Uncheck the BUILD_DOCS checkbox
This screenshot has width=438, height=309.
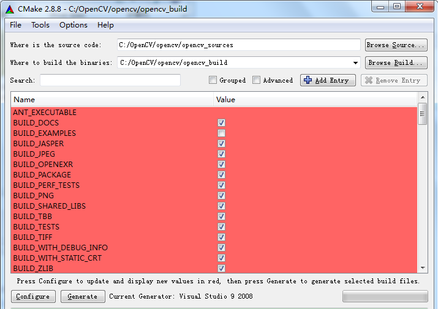pyautogui.click(x=221, y=122)
